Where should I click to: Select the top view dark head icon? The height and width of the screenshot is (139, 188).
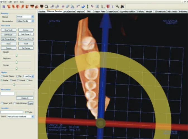pos(32,6)
